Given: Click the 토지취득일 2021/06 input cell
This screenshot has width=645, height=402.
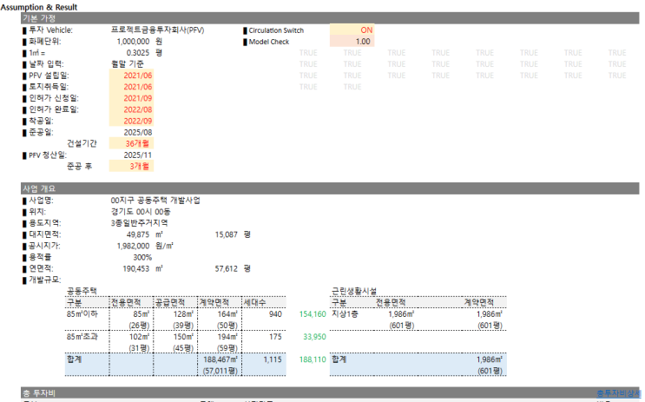Looking at the screenshot, I should pos(131,87).
